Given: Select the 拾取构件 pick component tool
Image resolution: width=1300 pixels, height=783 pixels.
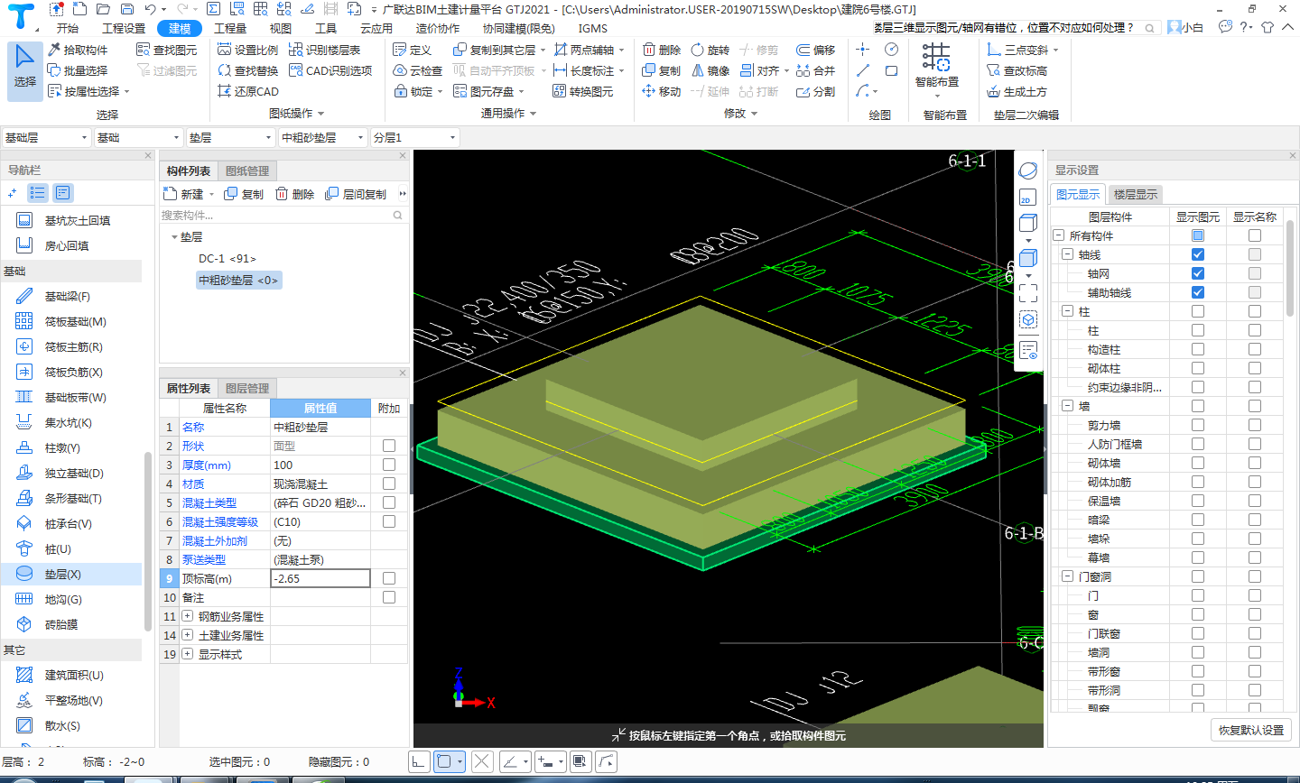Looking at the screenshot, I should coord(78,50).
